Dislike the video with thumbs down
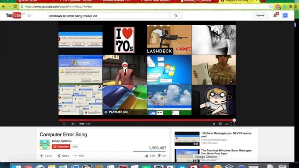This screenshot has width=299, height=168. pyautogui.click(x=160, y=156)
